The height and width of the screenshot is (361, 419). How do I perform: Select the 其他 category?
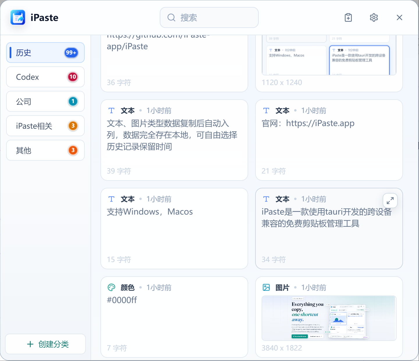point(45,150)
